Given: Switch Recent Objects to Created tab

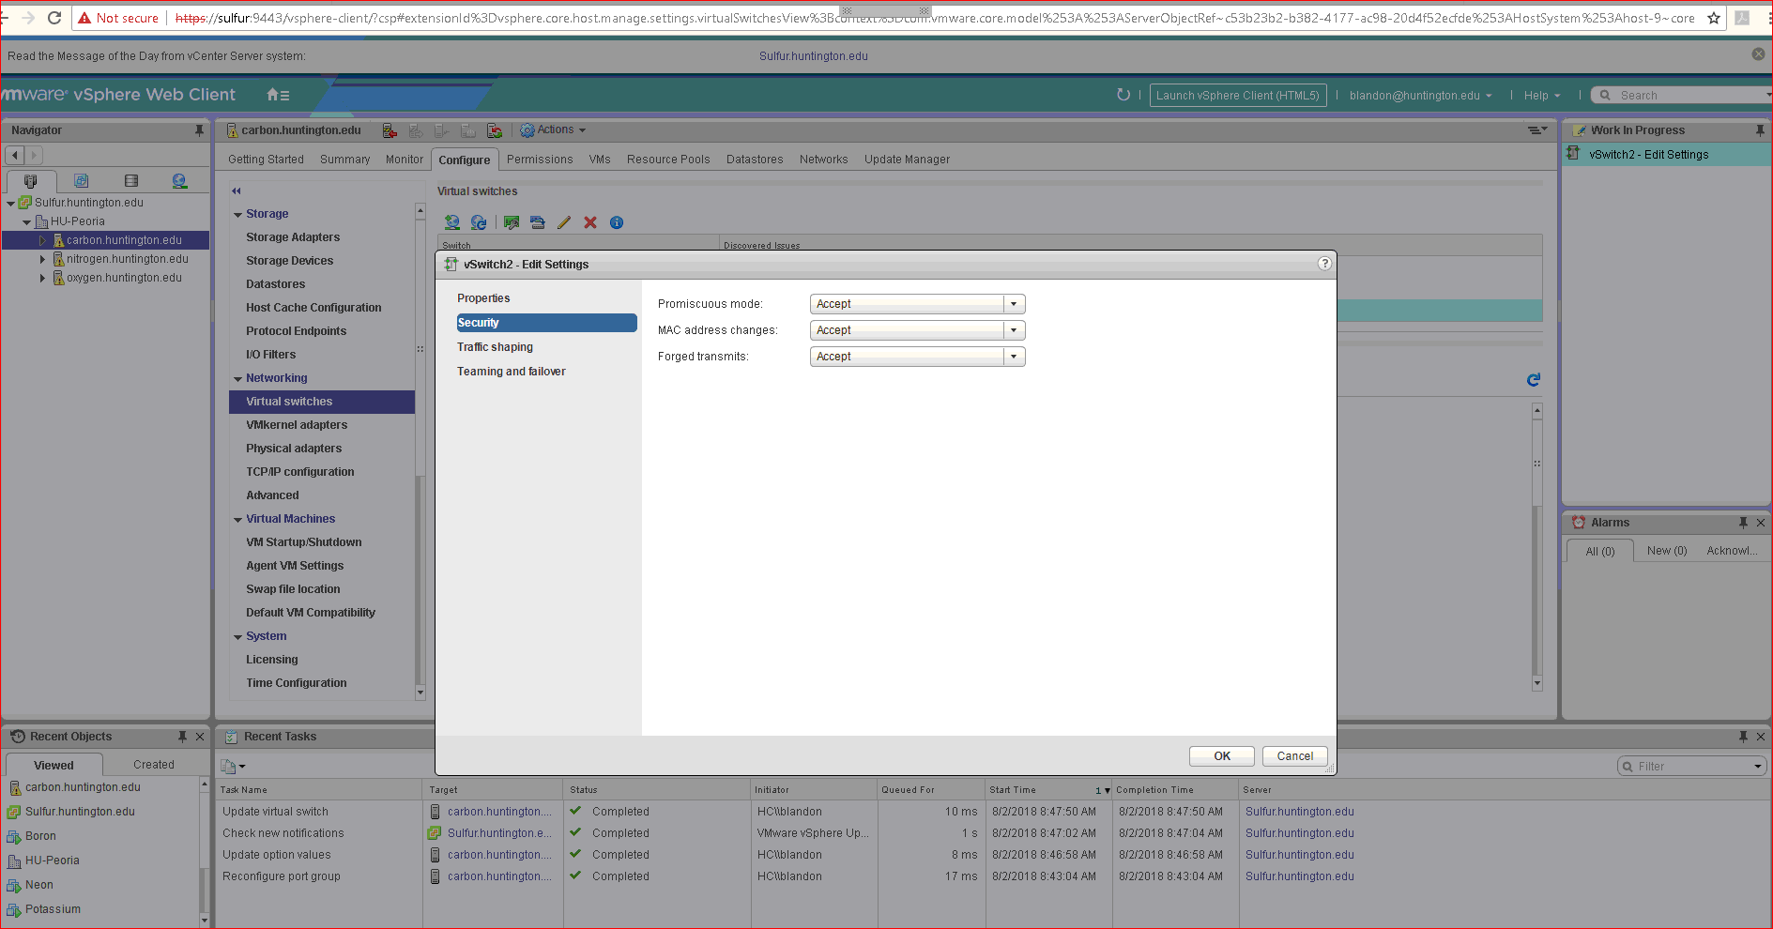Looking at the screenshot, I should (153, 765).
